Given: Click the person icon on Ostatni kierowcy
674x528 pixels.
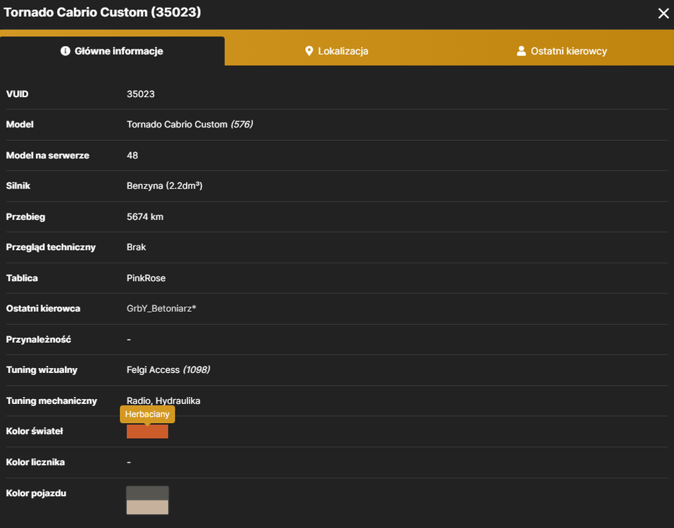Looking at the screenshot, I should 521,51.
